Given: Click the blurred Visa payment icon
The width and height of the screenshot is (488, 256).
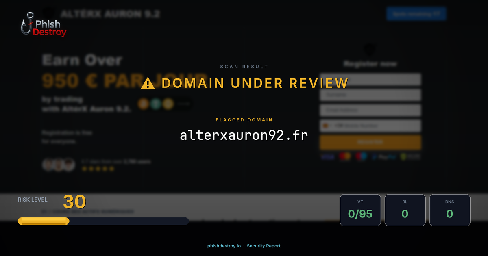Looking at the screenshot, I should click(x=327, y=157).
